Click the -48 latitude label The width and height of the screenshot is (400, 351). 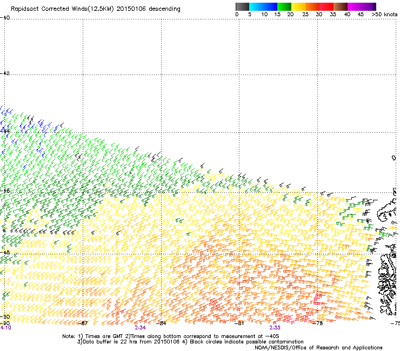coord(5,252)
